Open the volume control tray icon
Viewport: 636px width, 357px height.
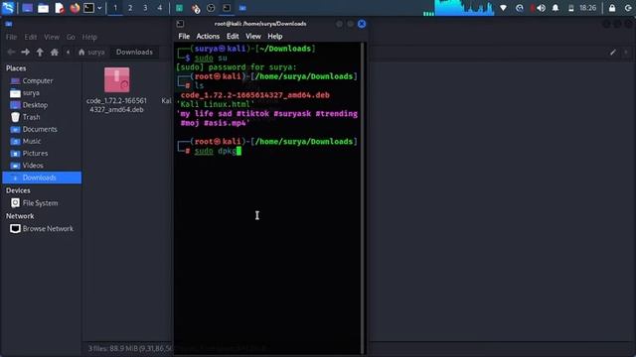(x=540, y=8)
